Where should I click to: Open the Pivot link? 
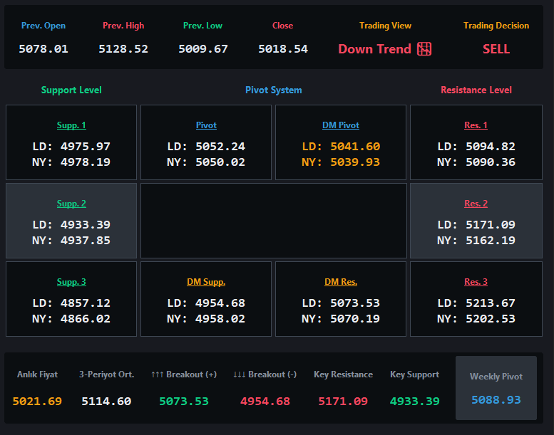coord(206,125)
